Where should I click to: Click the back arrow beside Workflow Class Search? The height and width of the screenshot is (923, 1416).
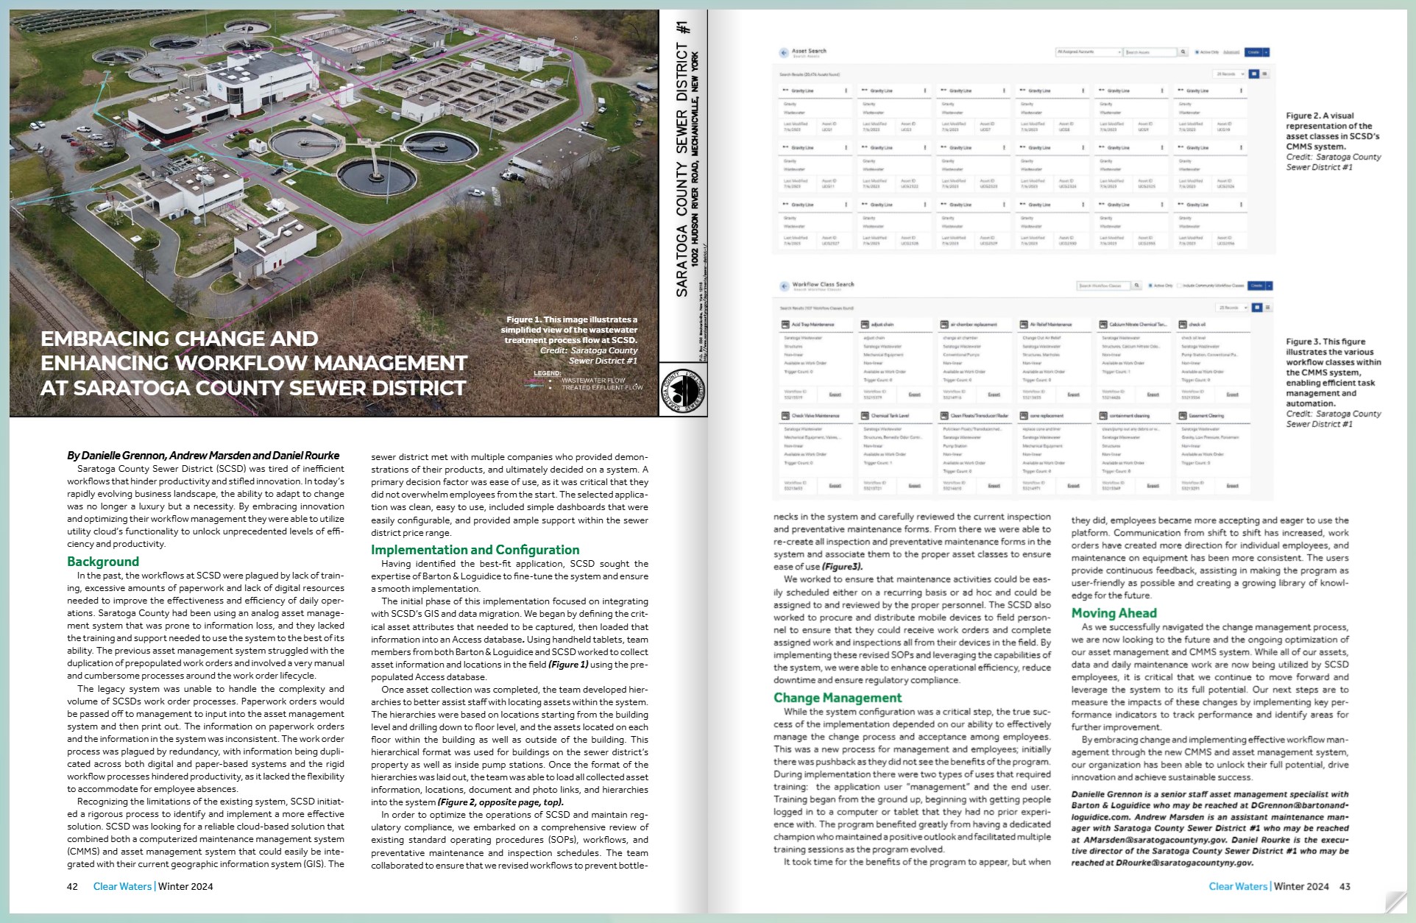(x=784, y=286)
